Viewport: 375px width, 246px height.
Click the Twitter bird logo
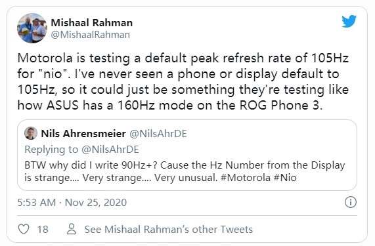[349, 21]
